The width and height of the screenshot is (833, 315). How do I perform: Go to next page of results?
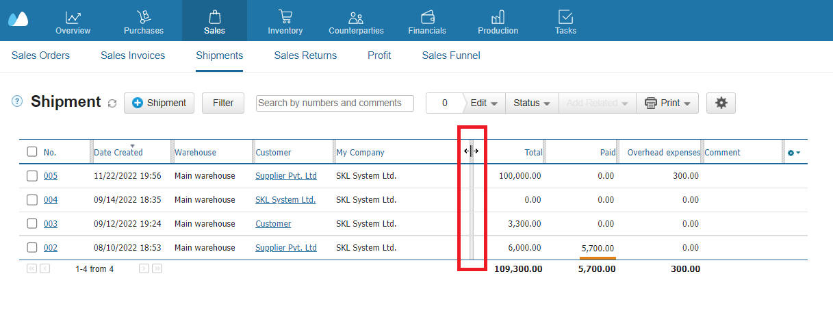(x=144, y=268)
